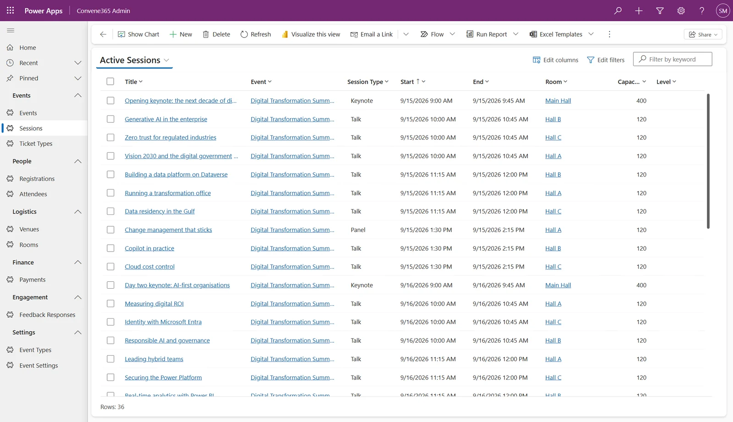The width and height of the screenshot is (733, 422).
Task: Tick the Data residency in the Gulf checkbox
Action: click(x=110, y=211)
